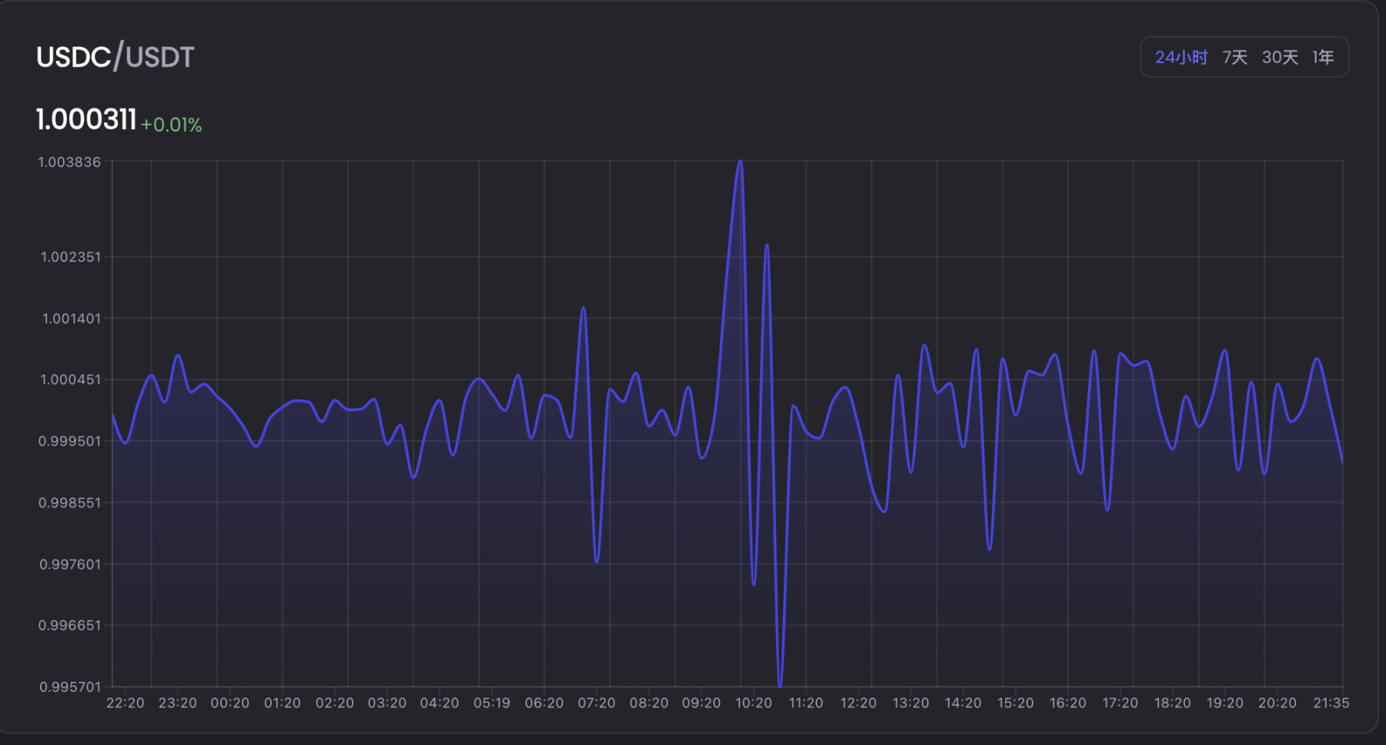Switch chart to the 7天 range
Image resolution: width=1386 pixels, height=745 pixels.
coord(1234,58)
